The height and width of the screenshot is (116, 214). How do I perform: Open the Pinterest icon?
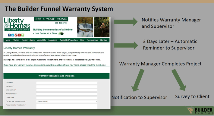[19, 35]
